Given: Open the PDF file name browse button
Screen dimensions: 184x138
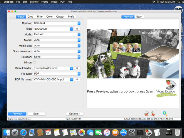Looking at the screenshot, I should tap(77, 79).
